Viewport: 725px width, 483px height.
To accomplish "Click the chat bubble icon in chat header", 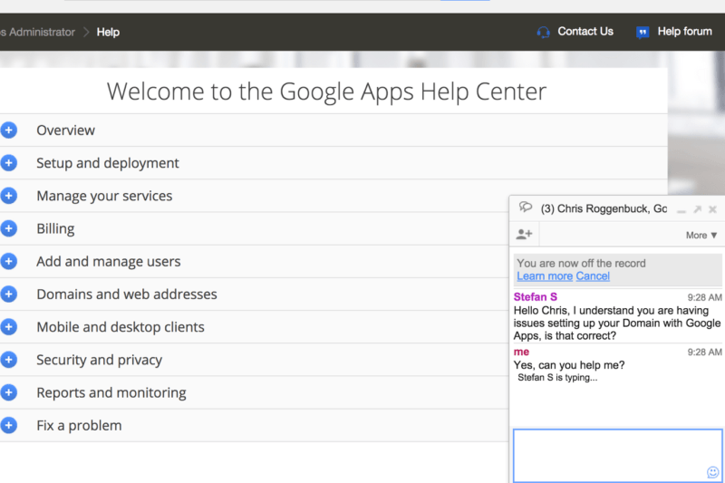I will tap(526, 208).
